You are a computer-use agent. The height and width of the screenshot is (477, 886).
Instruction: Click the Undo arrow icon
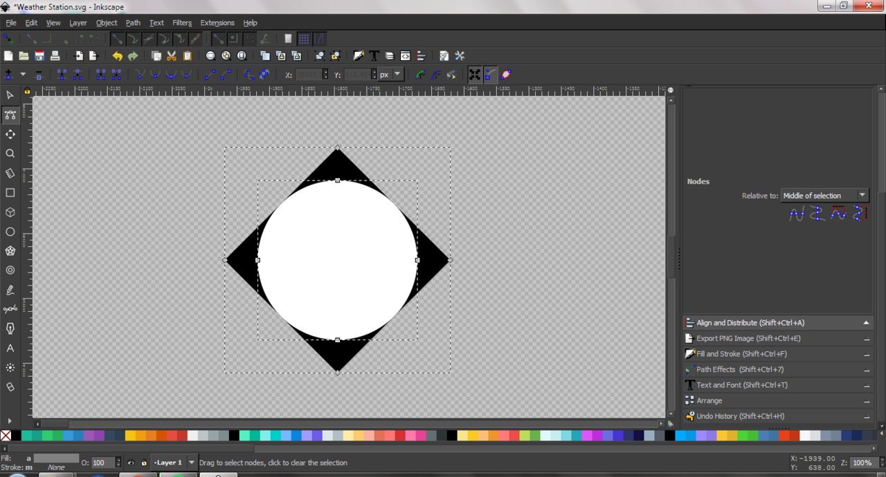[x=117, y=56]
